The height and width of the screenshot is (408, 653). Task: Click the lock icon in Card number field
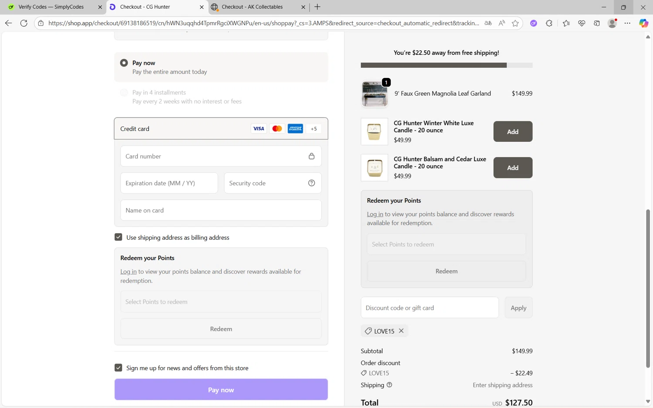312,156
